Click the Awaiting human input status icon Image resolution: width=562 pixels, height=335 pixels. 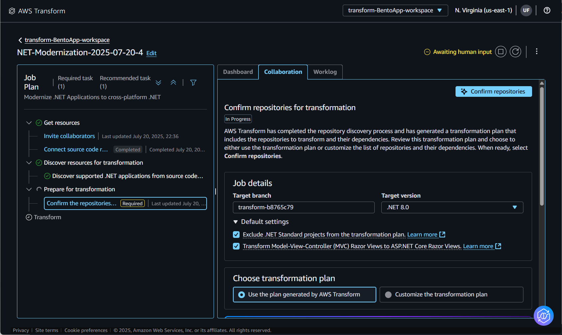click(x=427, y=52)
